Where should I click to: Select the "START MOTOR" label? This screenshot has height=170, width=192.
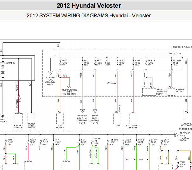(x=31, y=126)
